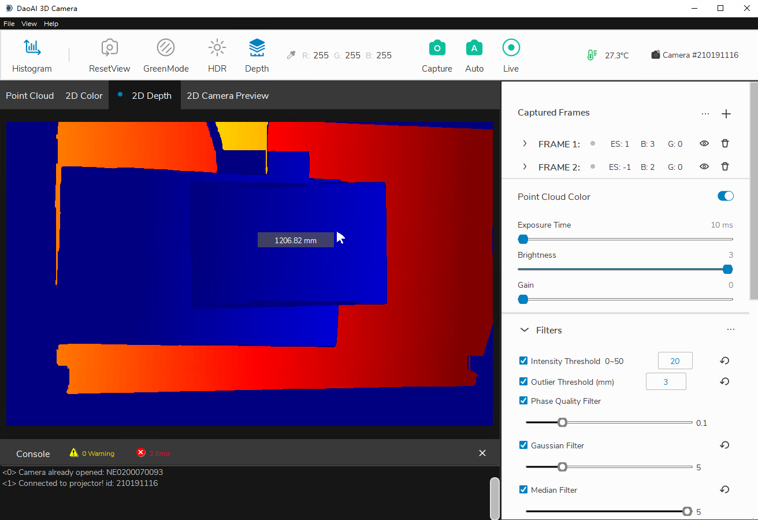Viewport: 758px width, 520px height.
Task: Collapse the Filters section
Action: [x=525, y=330]
